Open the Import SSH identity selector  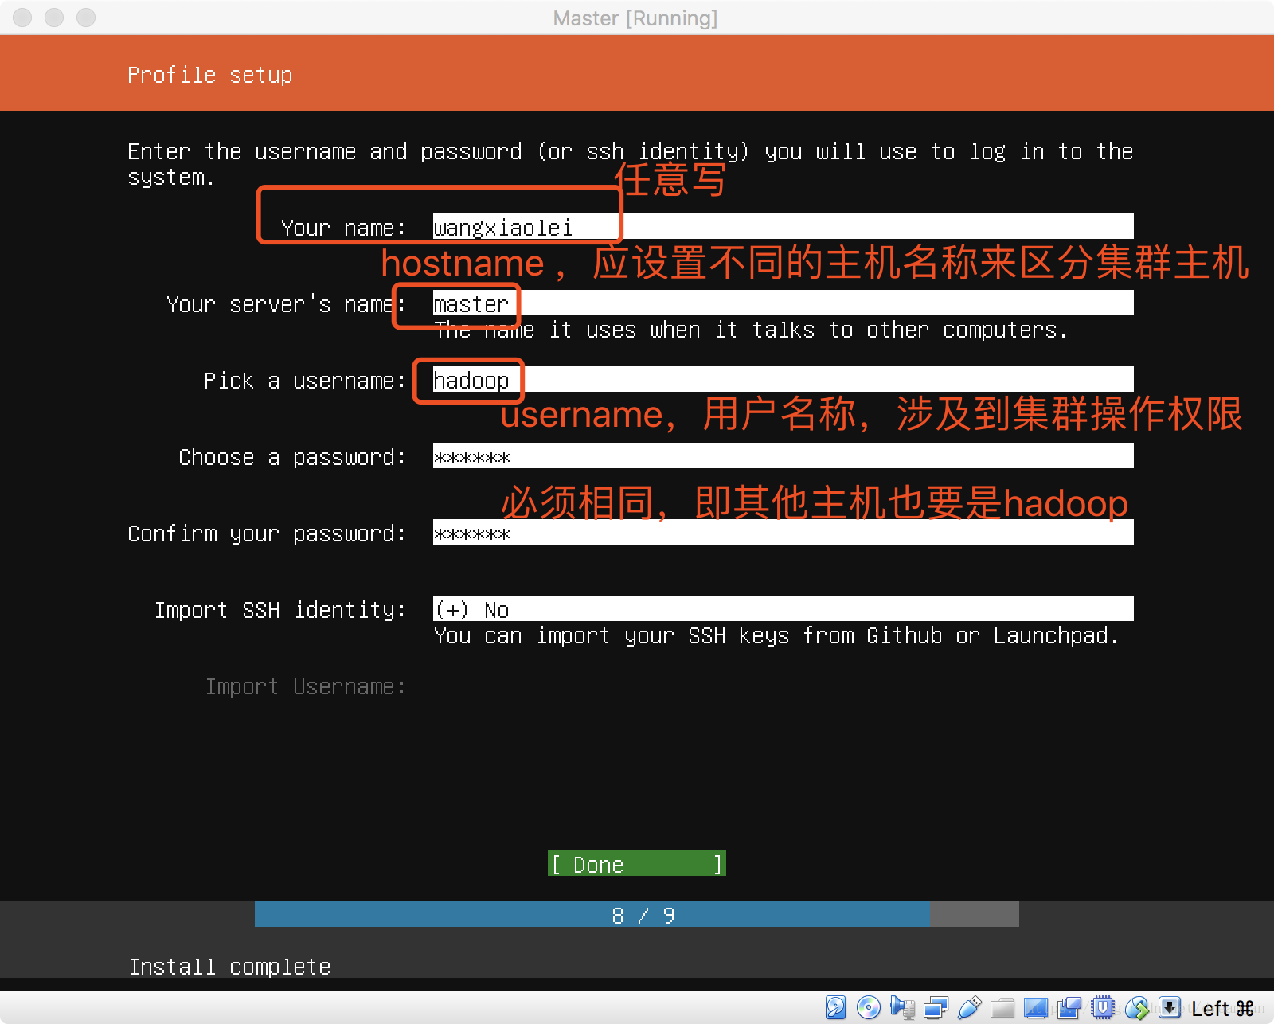coord(783,608)
